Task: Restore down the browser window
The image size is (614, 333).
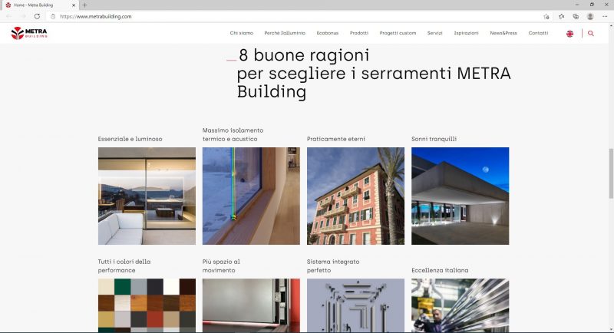Action: coord(592,5)
